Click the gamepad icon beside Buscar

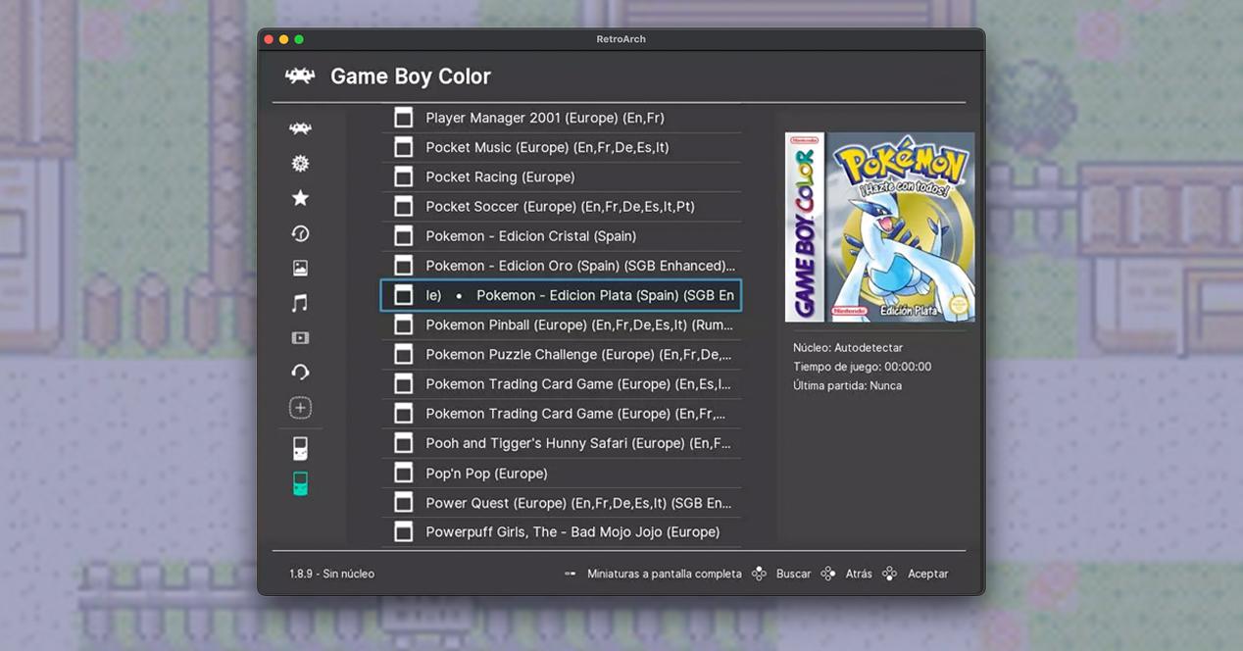click(x=759, y=574)
